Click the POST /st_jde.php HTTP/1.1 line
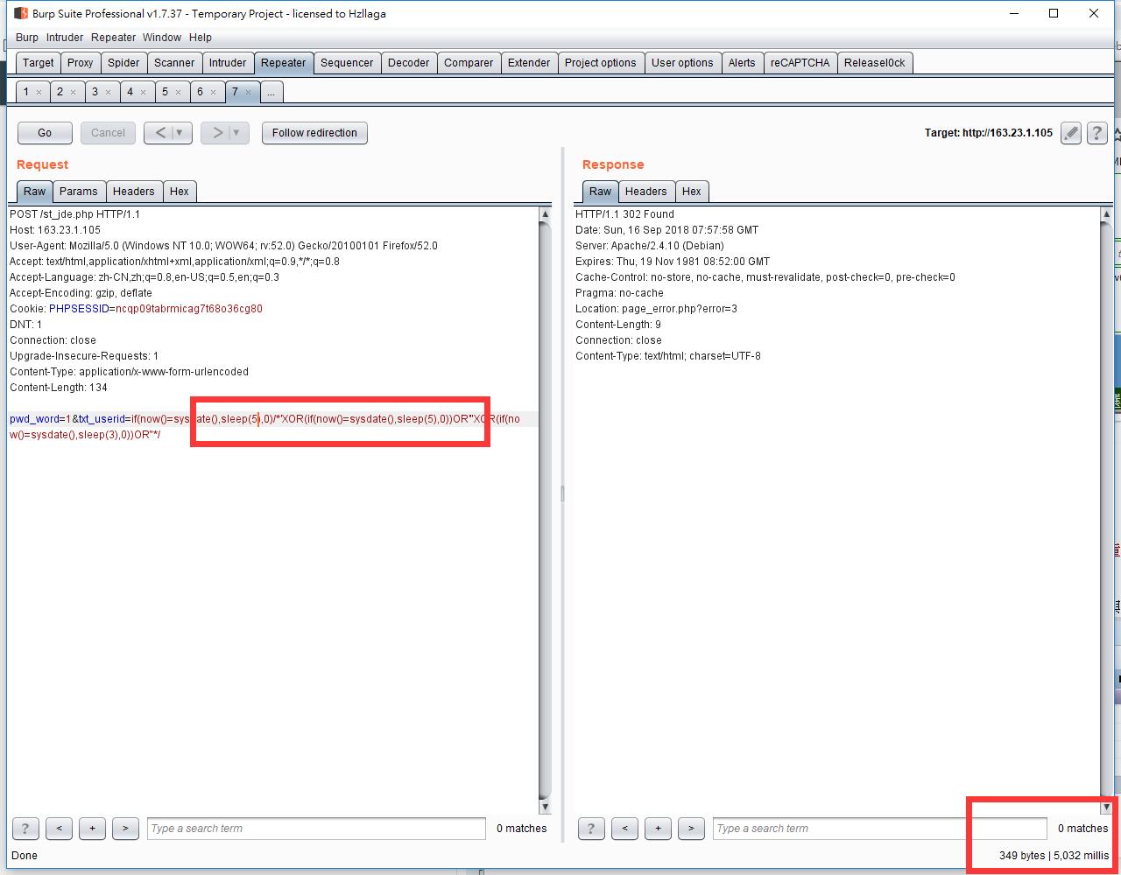The image size is (1121, 875). click(75, 214)
